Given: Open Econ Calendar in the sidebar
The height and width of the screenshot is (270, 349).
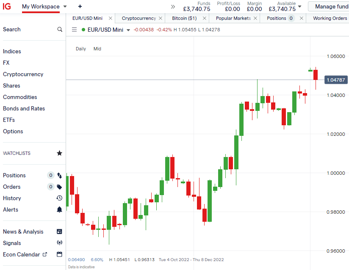Looking at the screenshot, I should [x=22, y=254].
